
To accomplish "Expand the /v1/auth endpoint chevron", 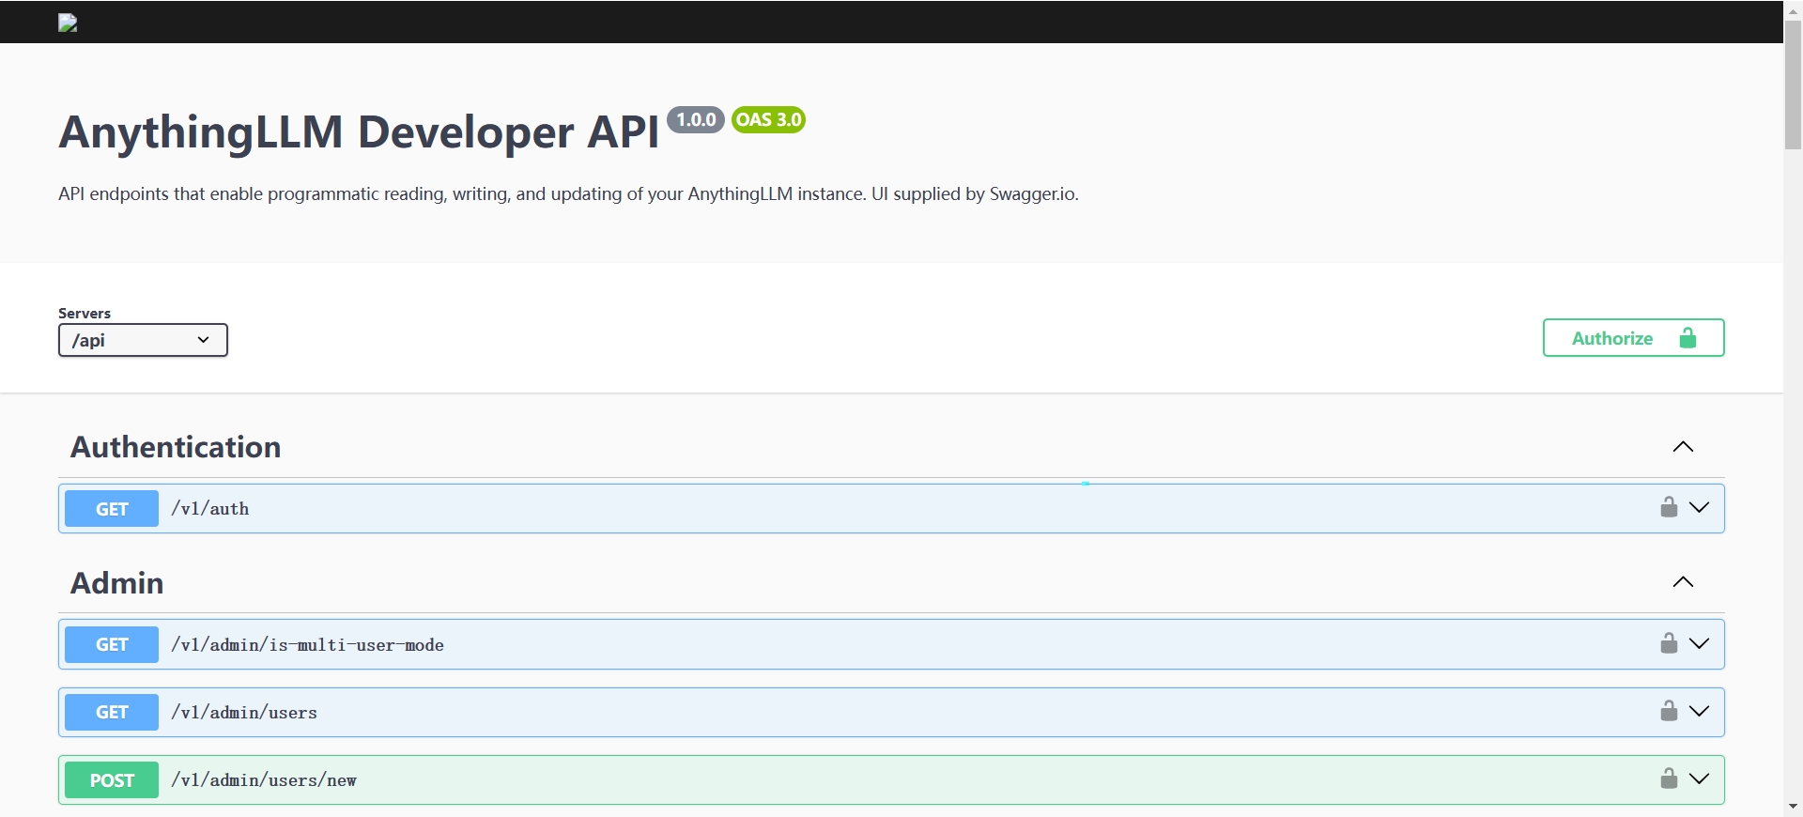I will [x=1700, y=507].
